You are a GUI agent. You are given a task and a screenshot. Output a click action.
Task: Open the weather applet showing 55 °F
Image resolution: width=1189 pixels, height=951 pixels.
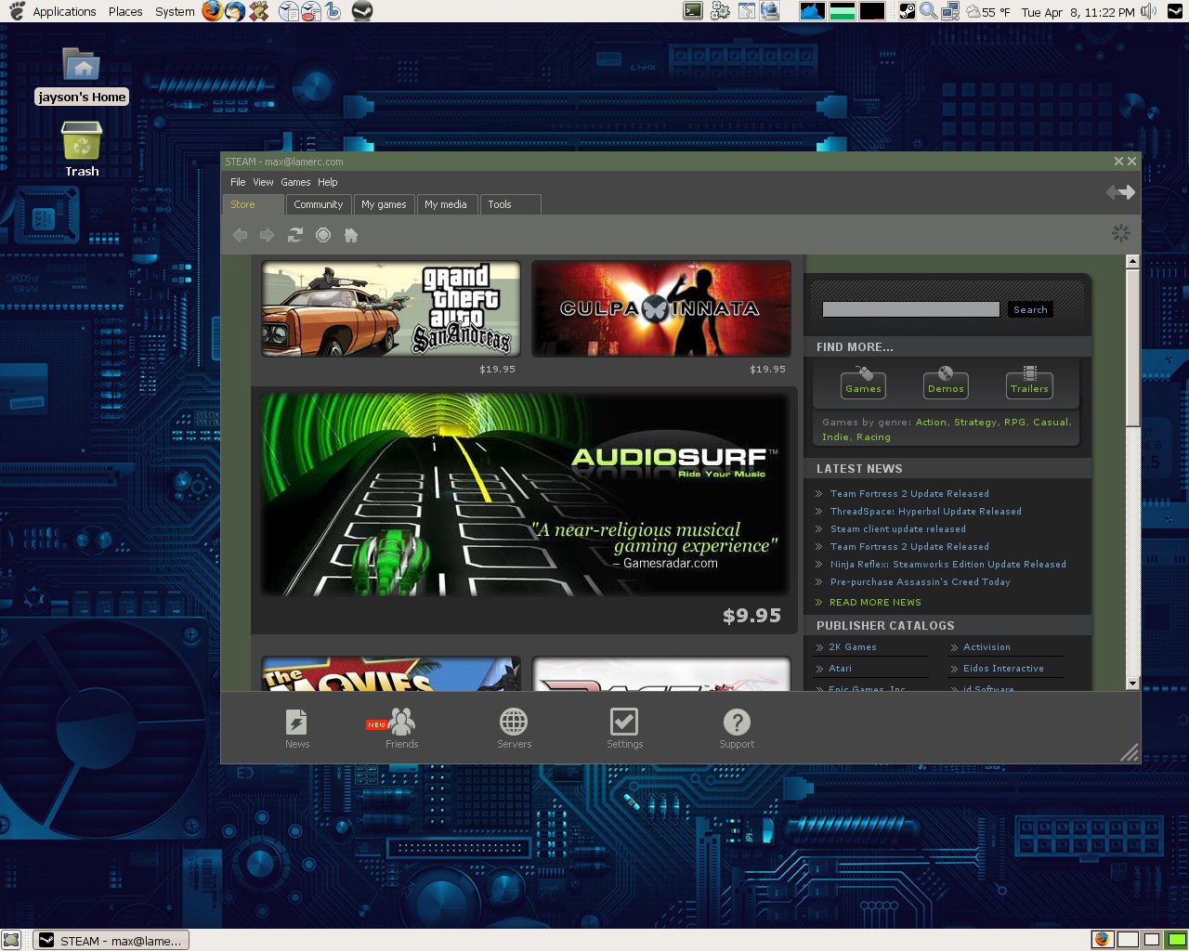point(988,12)
